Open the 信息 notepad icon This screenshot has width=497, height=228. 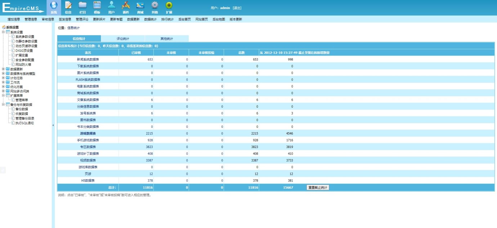[x=68, y=5]
